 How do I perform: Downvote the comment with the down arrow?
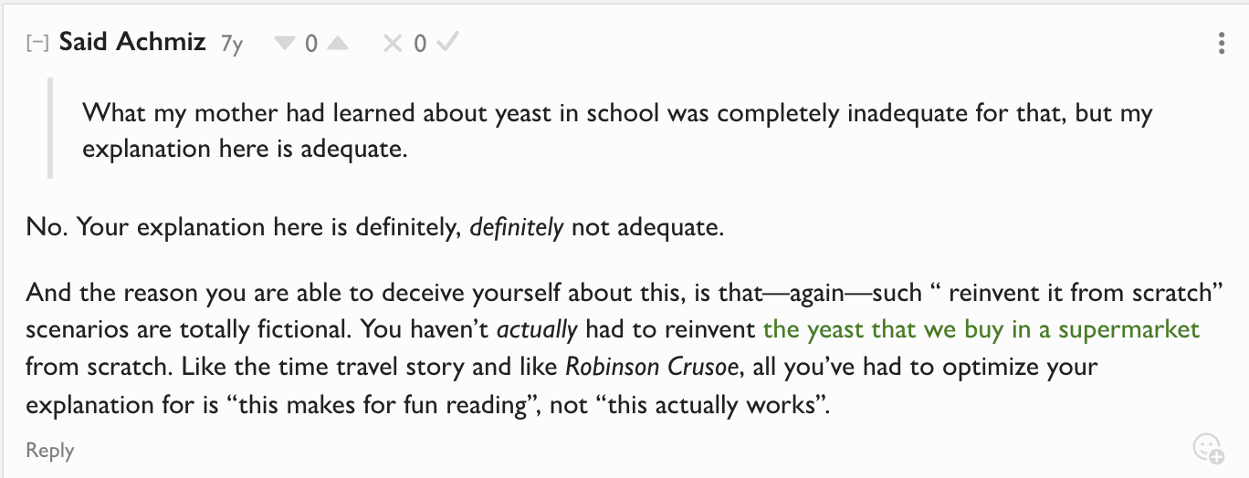tap(285, 43)
